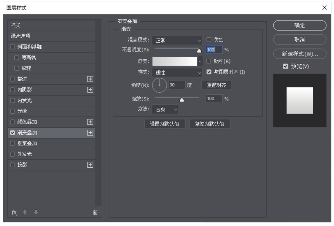Open 光泽 settings row
Screen dimensions: 334x226
pos(51,111)
